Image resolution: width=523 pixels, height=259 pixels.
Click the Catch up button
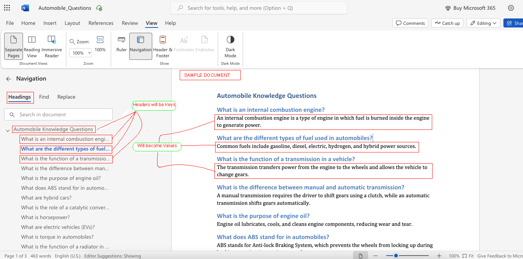click(447, 23)
